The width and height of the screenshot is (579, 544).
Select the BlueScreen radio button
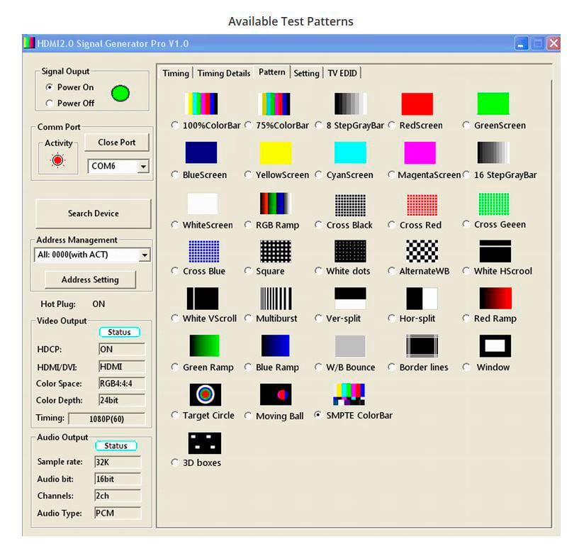174,174
